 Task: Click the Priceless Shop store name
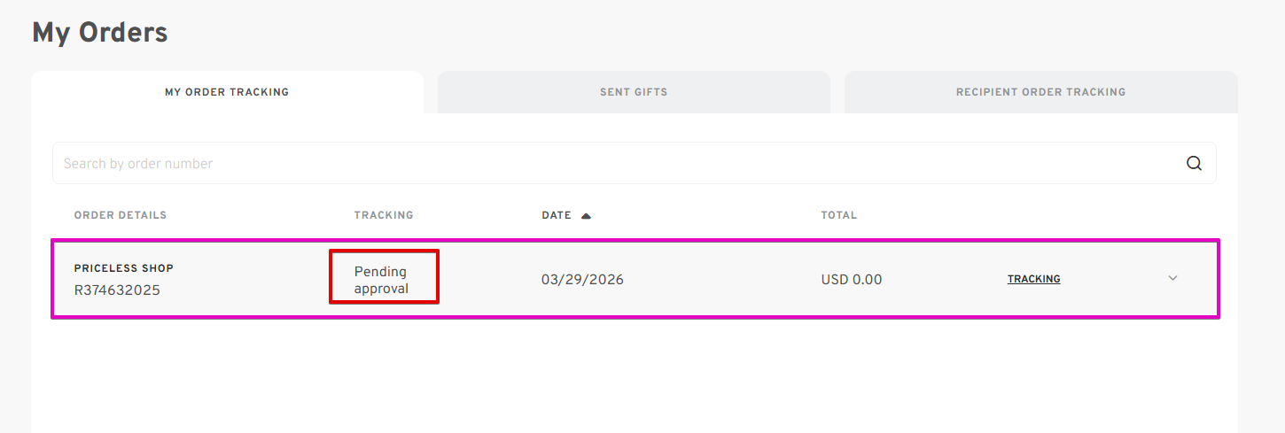click(124, 268)
